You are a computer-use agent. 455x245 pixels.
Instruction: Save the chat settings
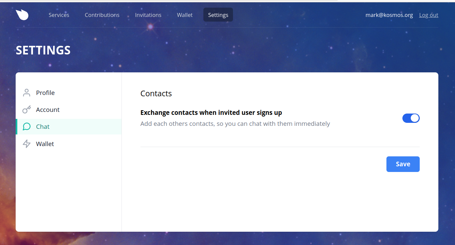point(403,164)
